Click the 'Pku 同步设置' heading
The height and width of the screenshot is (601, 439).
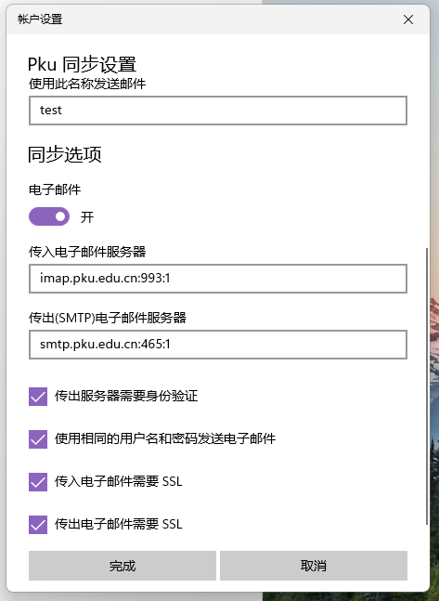(x=82, y=64)
